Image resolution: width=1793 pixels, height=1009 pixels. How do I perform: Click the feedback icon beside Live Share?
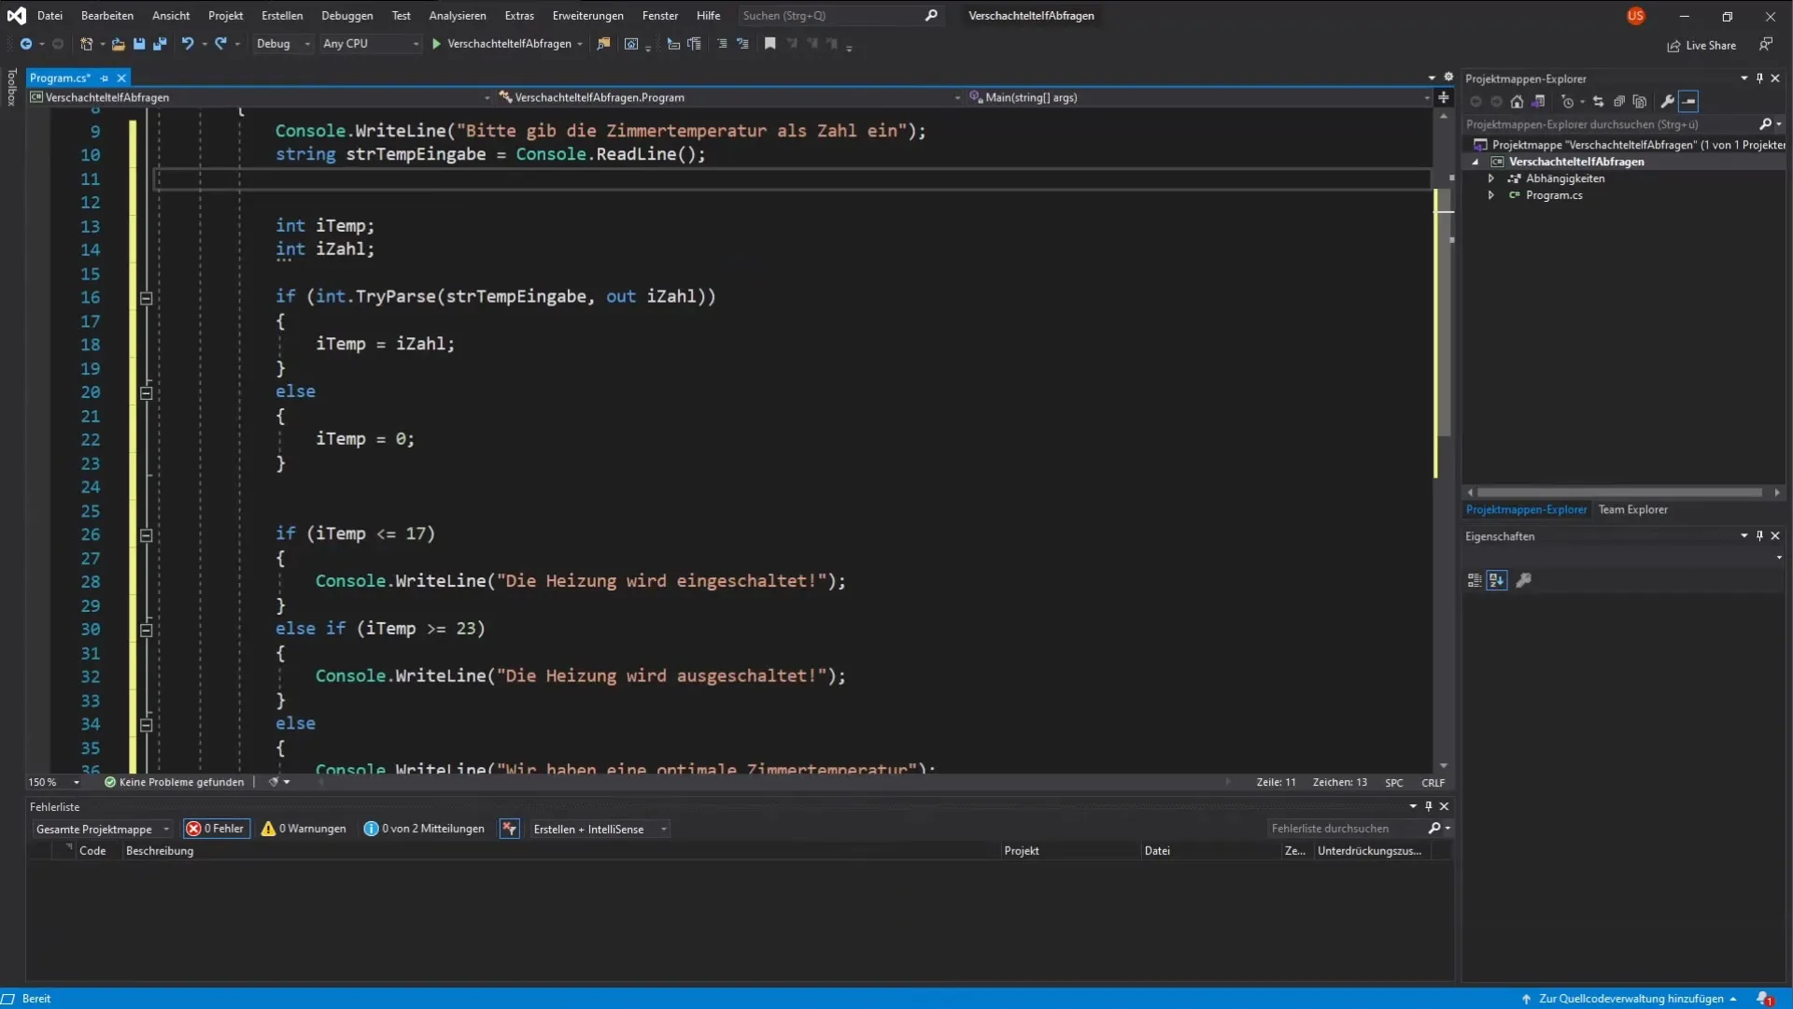[1765, 45]
